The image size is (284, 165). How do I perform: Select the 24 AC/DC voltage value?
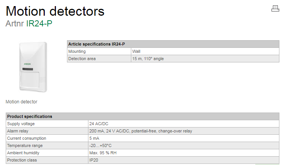(100, 124)
